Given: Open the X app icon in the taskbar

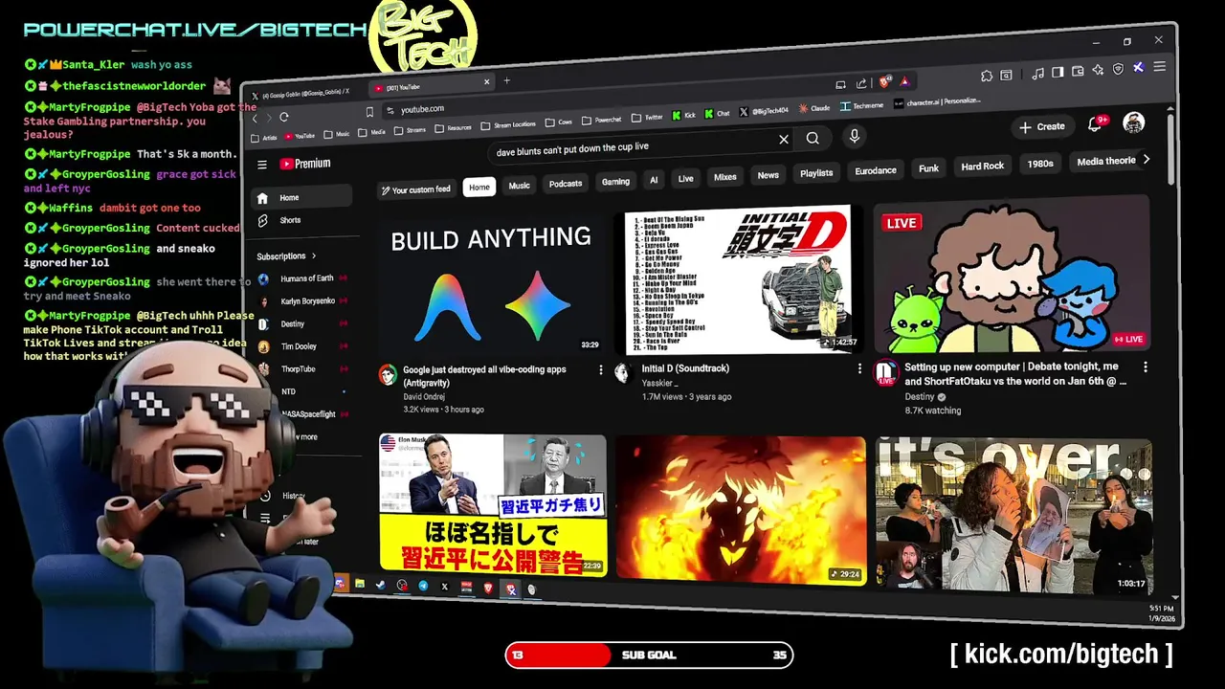Looking at the screenshot, I should 445,587.
